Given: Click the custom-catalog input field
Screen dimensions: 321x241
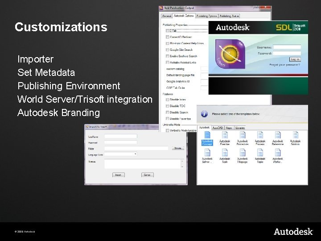Looking at the screenshot, I should pyautogui.click(x=205, y=69).
